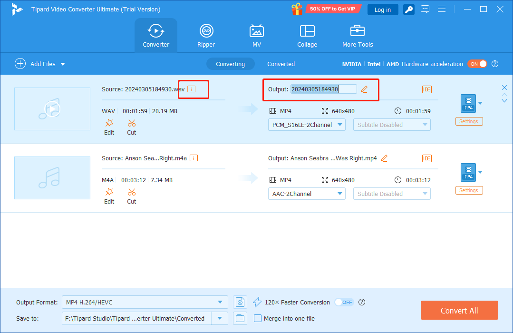
Task: Remove the WAV file with X icon
Action: click(504, 88)
